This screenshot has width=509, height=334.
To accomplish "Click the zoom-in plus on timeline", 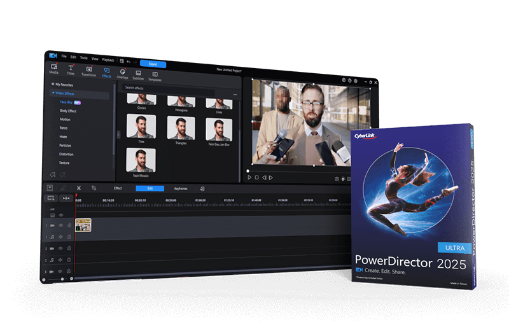I will click(x=72, y=279).
